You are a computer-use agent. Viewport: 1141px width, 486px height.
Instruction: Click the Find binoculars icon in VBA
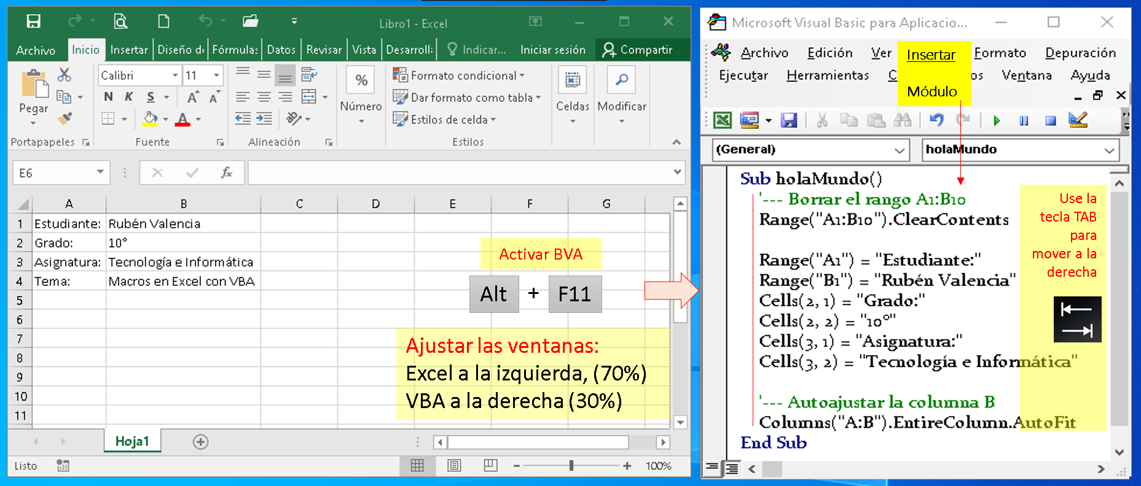click(903, 120)
